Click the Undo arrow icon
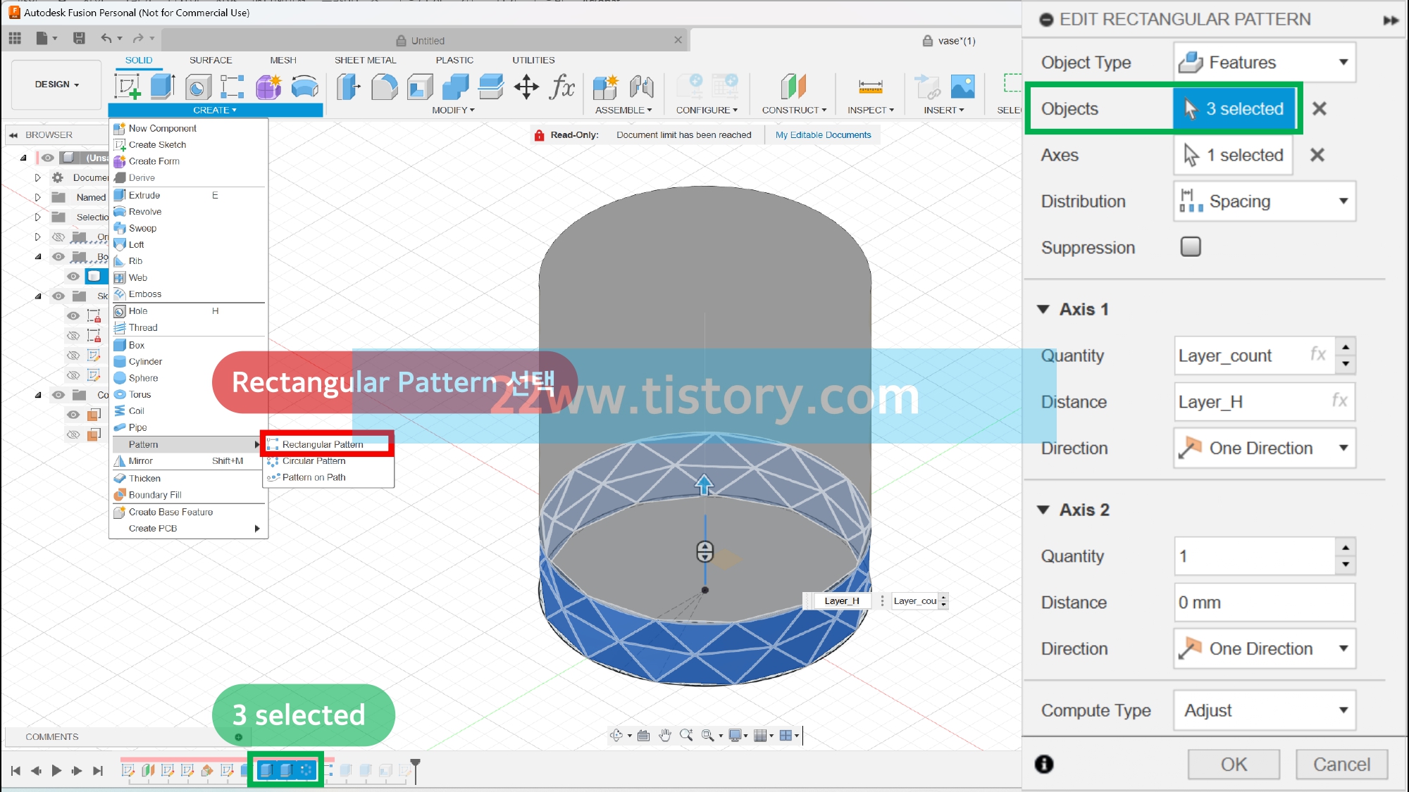Screen dimensions: 1409x792 coord(106,39)
